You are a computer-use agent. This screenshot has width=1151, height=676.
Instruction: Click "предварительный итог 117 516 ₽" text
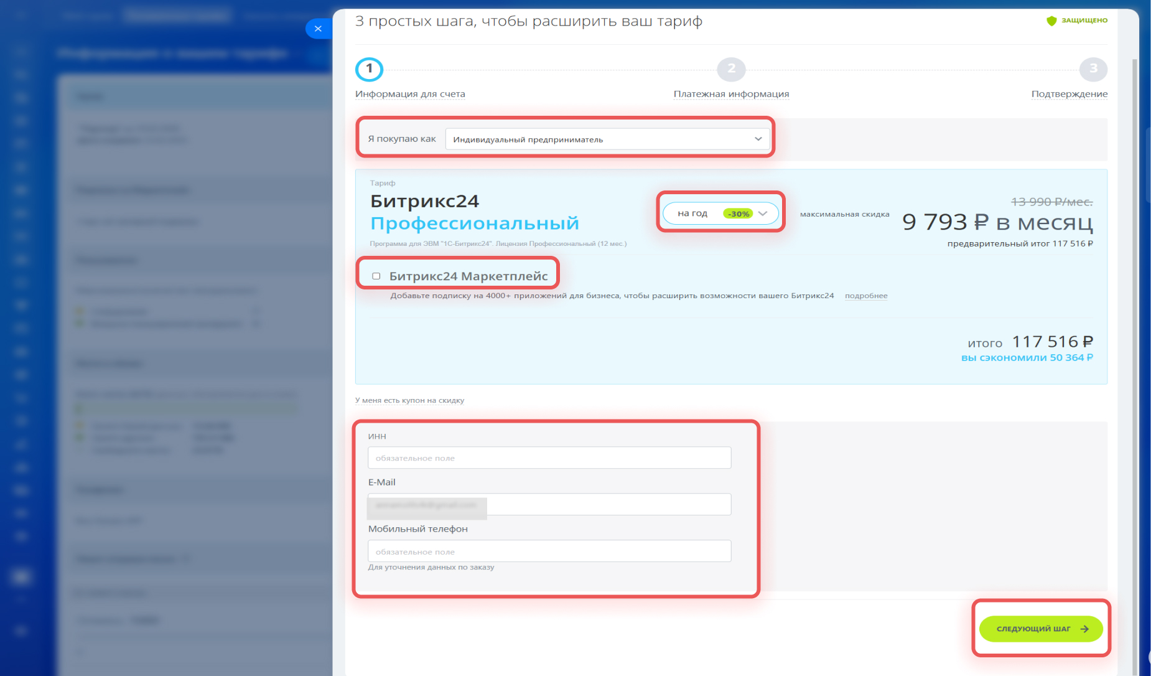click(x=1020, y=243)
